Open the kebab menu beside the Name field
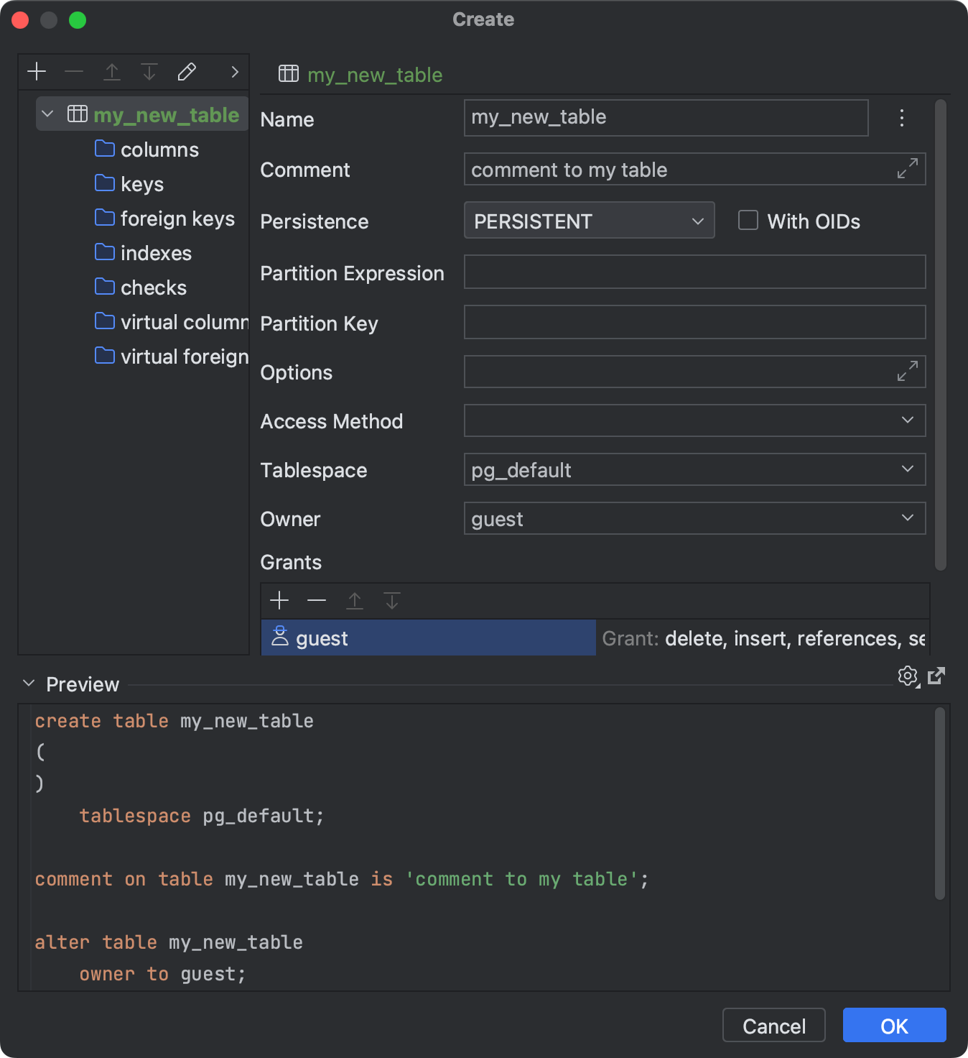 click(901, 118)
